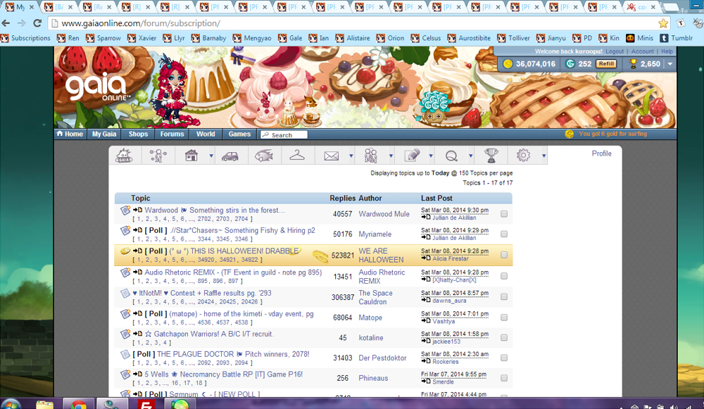Check the matope topic checkbox
Image resolution: width=704 pixels, height=409 pixels.
[x=504, y=317]
